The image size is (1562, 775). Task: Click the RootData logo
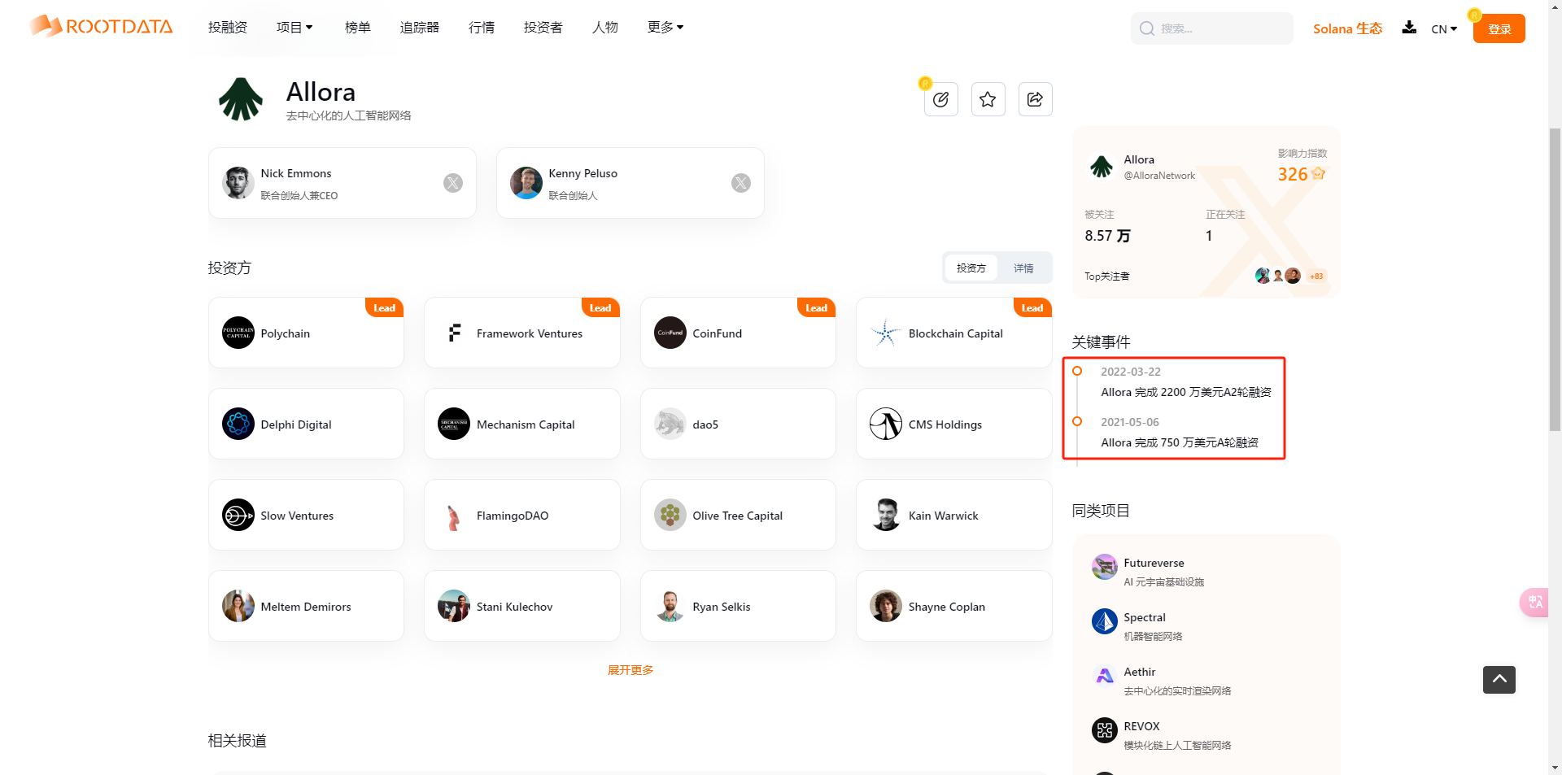tap(102, 26)
